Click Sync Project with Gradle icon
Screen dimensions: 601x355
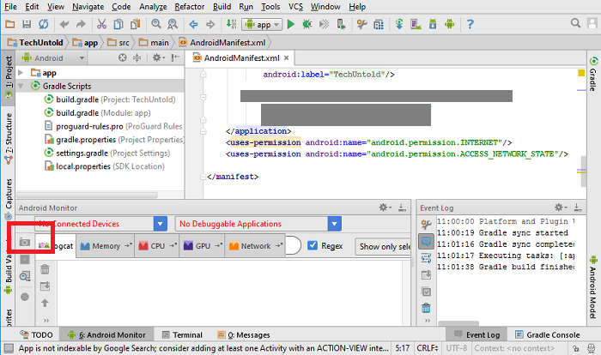[x=399, y=24]
